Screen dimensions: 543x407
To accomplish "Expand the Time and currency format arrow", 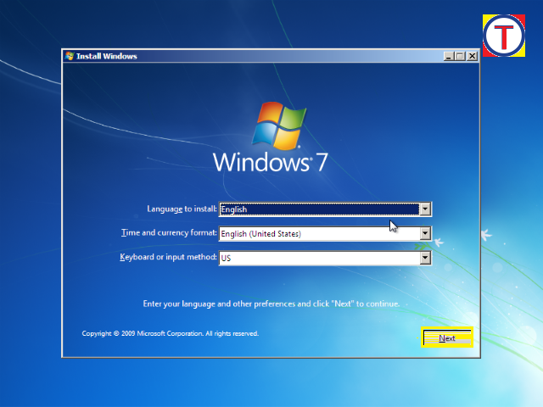I will click(425, 234).
